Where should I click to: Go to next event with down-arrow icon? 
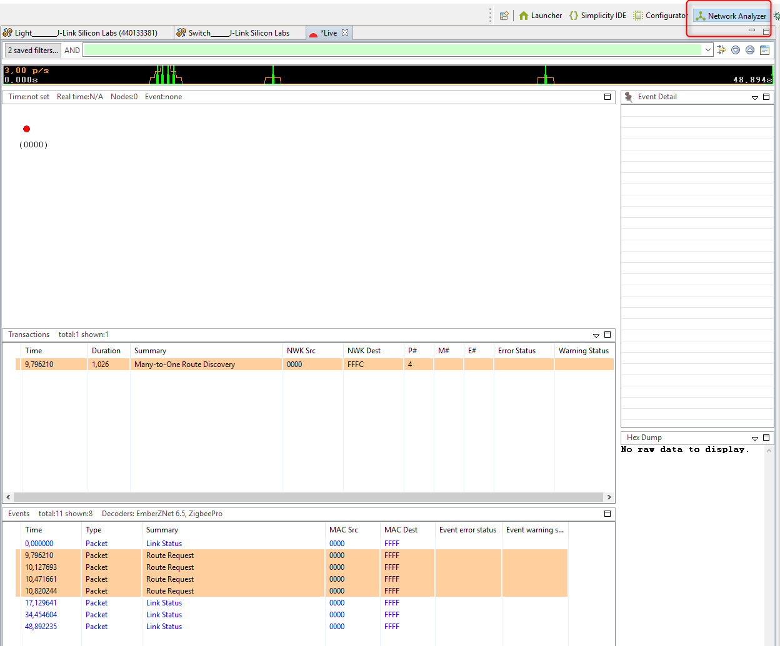736,50
